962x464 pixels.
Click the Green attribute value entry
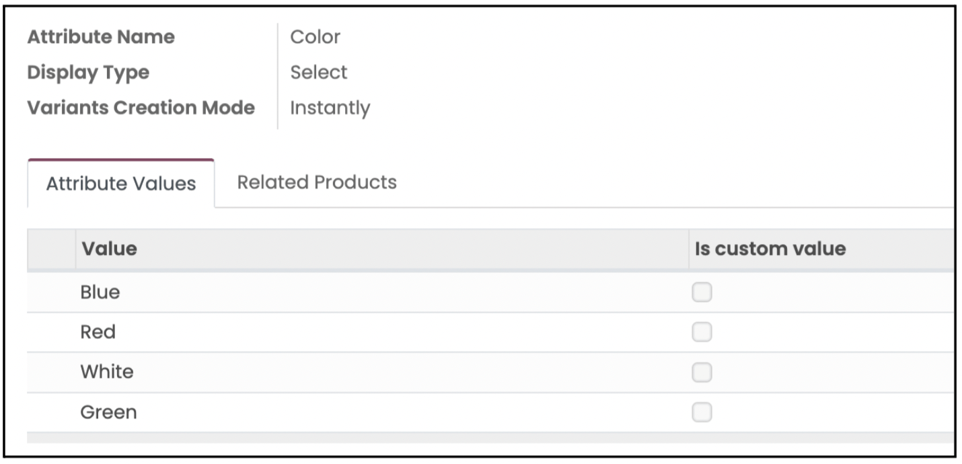(108, 412)
